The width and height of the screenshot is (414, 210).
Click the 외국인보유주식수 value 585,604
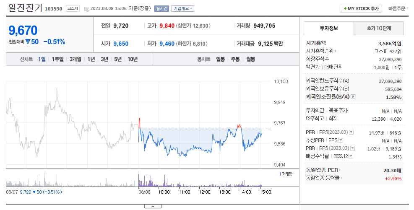tap(393, 89)
